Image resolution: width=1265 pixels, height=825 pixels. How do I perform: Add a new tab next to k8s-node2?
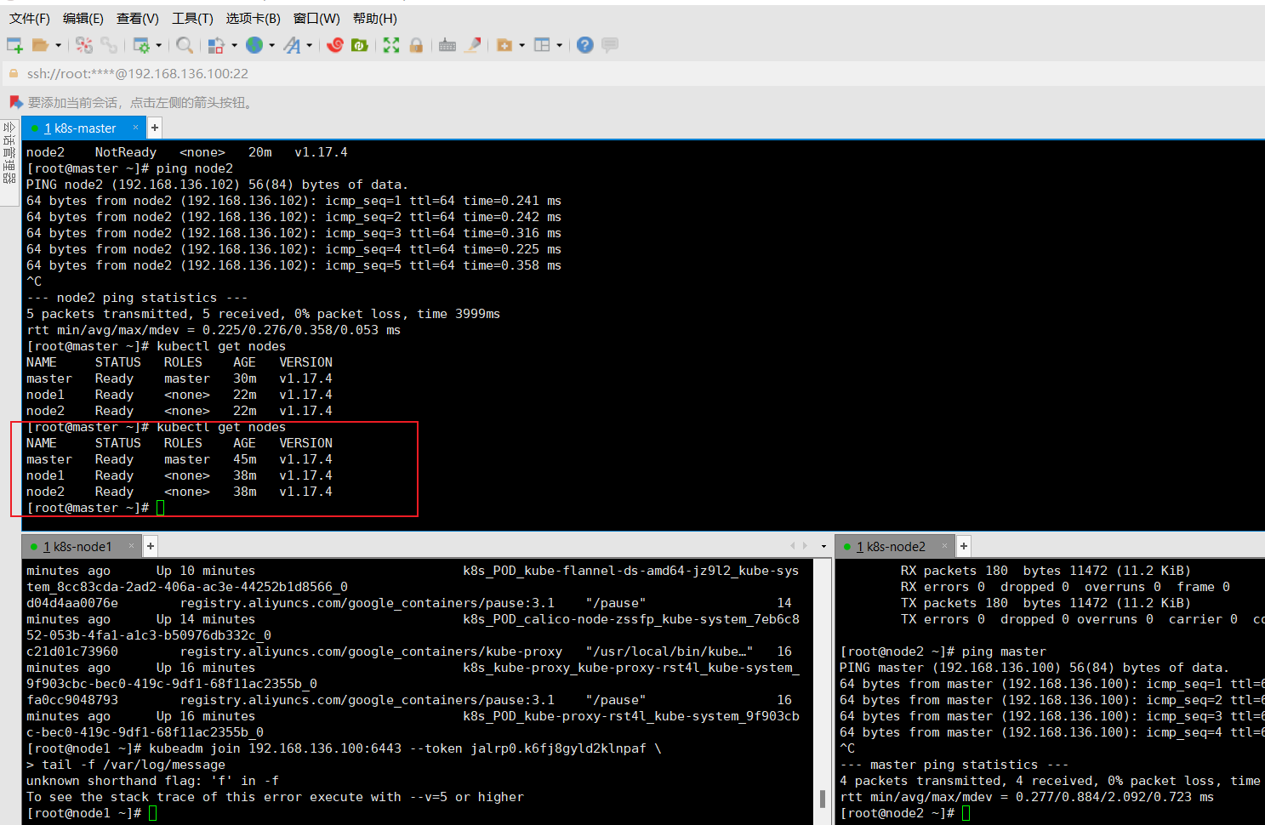964,546
